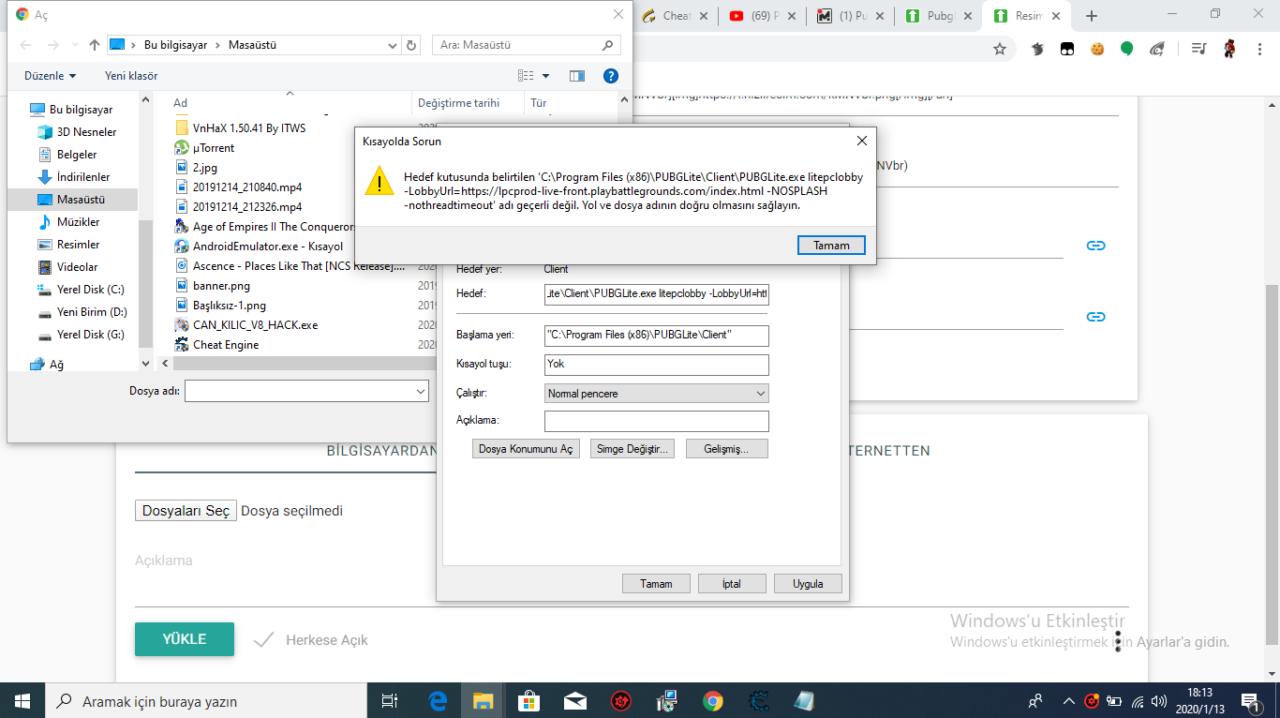Click the Dosya adı filename field
This screenshot has width=1280, height=718.
coord(306,391)
